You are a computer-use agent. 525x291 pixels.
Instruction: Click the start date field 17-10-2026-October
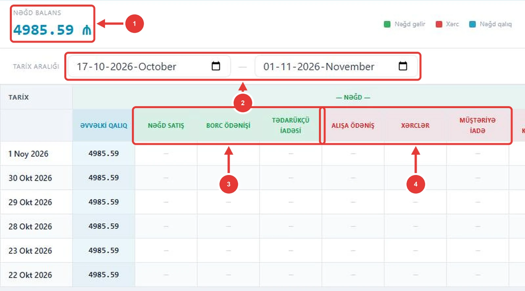149,66
